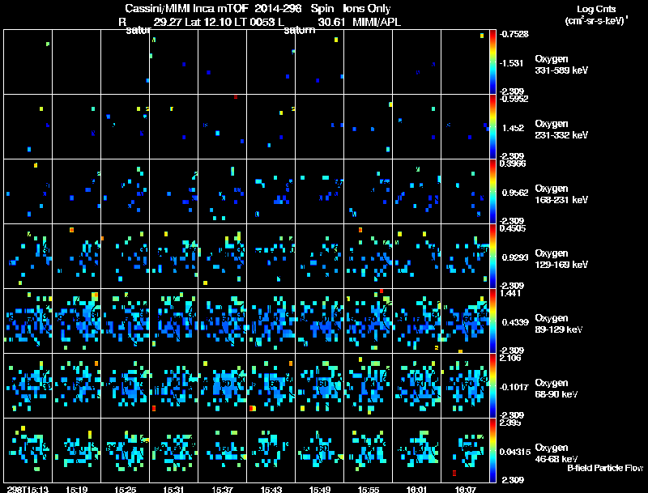Click the colorbar beside Oxygen 168-231 keV

[492, 192]
